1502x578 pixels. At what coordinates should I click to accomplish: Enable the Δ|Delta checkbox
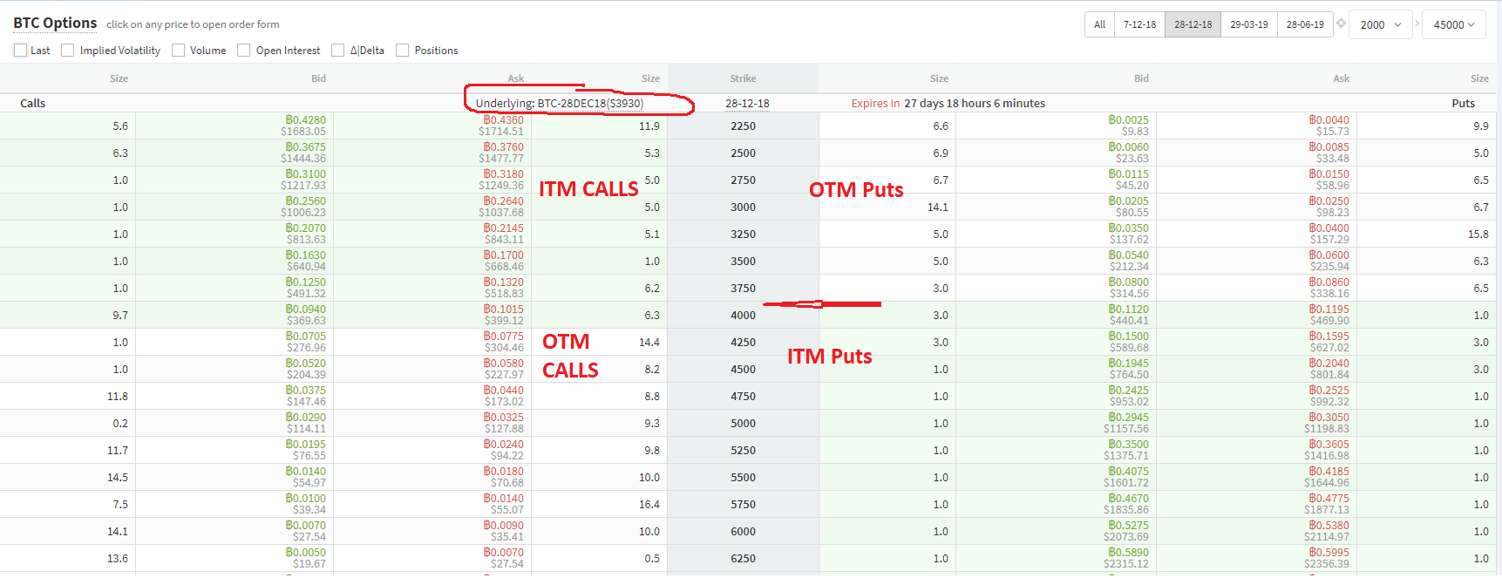[338, 51]
